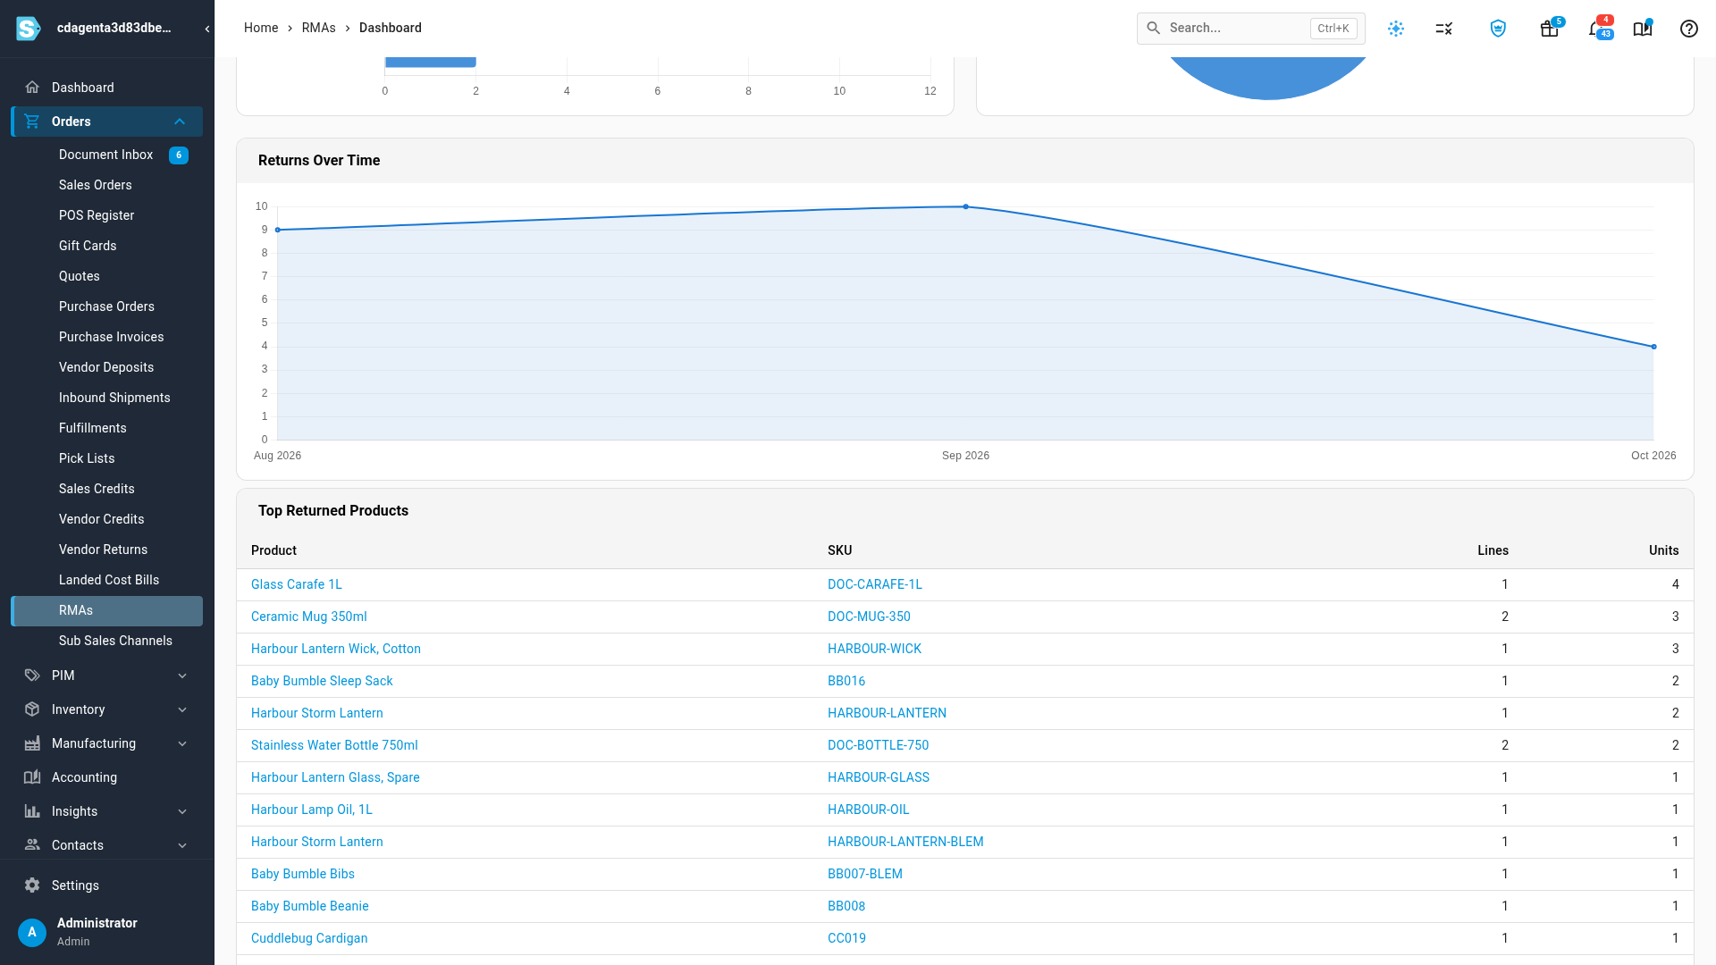The width and height of the screenshot is (1716, 965).
Task: Click the help question mark icon
Action: tap(1689, 29)
